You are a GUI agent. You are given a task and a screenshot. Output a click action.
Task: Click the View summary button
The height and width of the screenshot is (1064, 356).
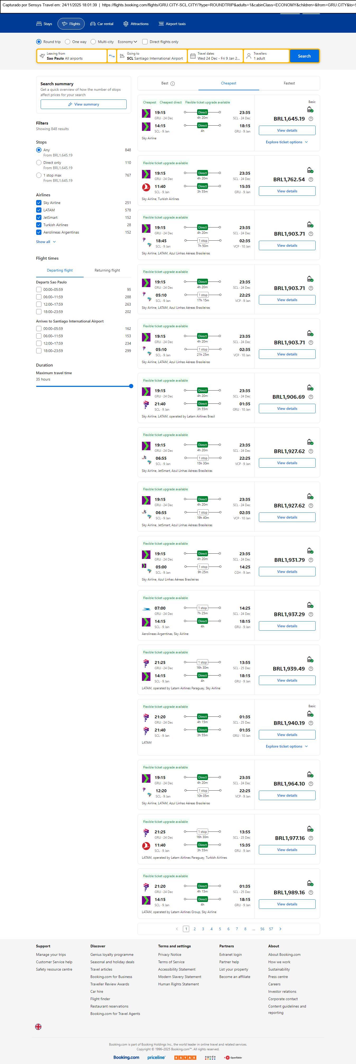click(83, 104)
